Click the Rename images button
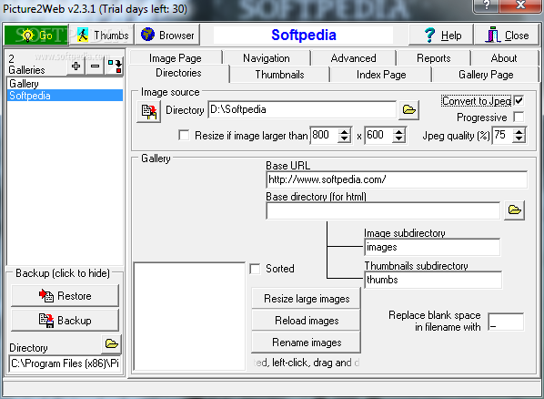Screen dimensions: 544x399 click(x=307, y=343)
